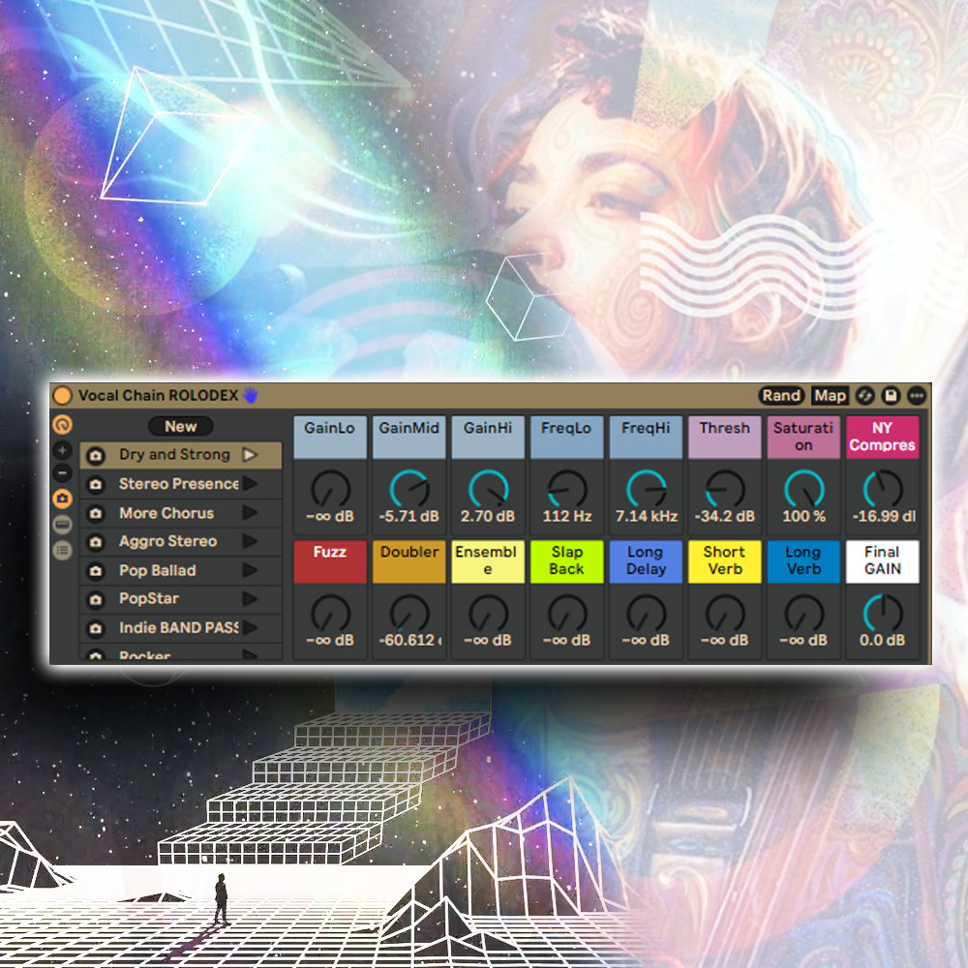Launch the Pop Ballad variation arrow
The width and height of the screenshot is (968, 968).
(x=250, y=570)
